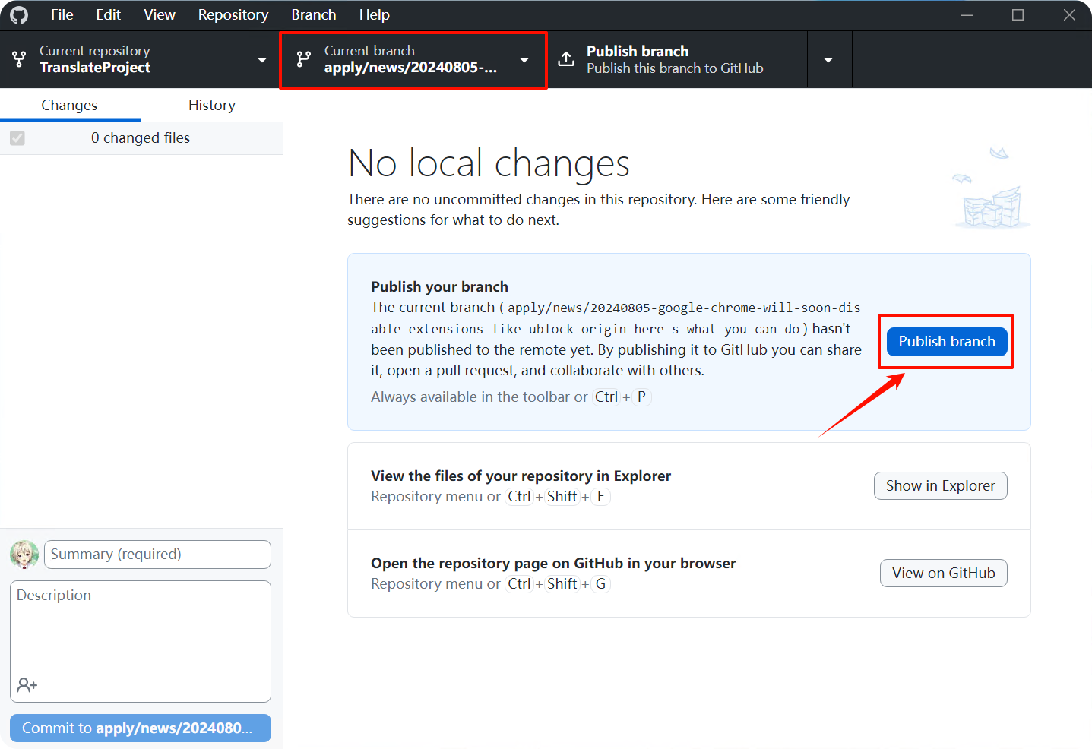1092x749 pixels.
Task: Click the Publish your branch heading
Action: click(439, 286)
